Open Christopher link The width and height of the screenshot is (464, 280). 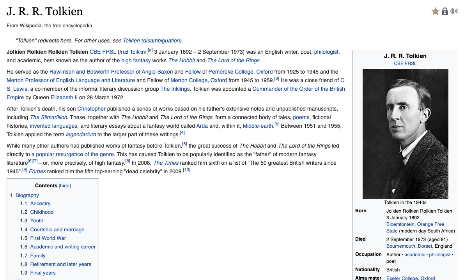[92, 109]
